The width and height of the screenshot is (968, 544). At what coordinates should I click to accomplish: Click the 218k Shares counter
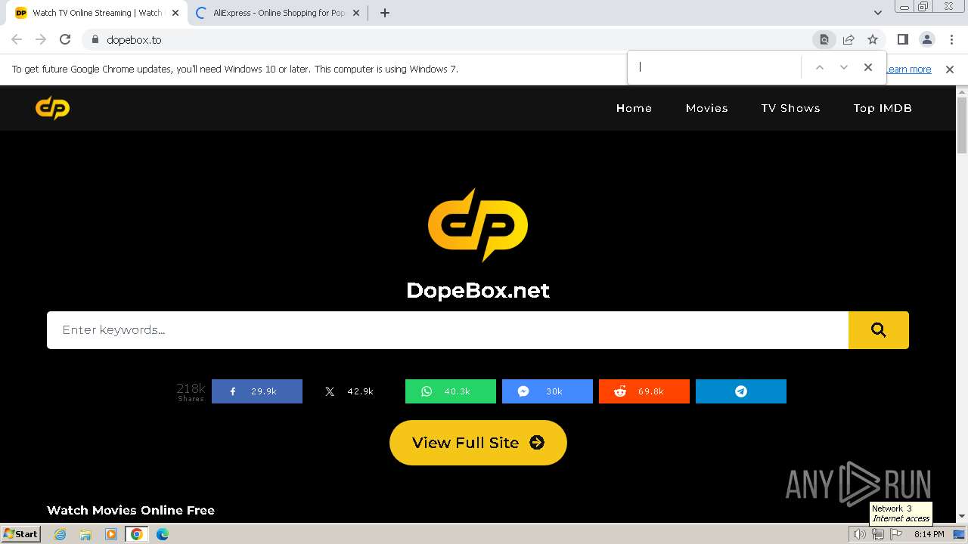click(191, 391)
